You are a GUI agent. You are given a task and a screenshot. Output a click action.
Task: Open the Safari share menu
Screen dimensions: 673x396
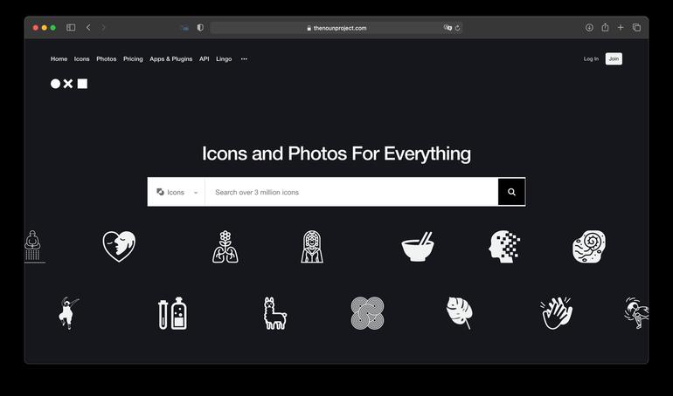click(605, 28)
